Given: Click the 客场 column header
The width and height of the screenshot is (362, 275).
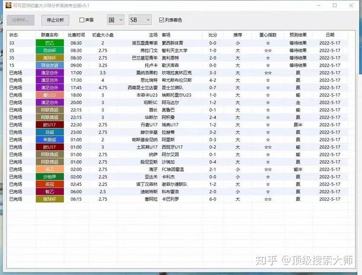Looking at the screenshot, I should [x=167, y=35].
